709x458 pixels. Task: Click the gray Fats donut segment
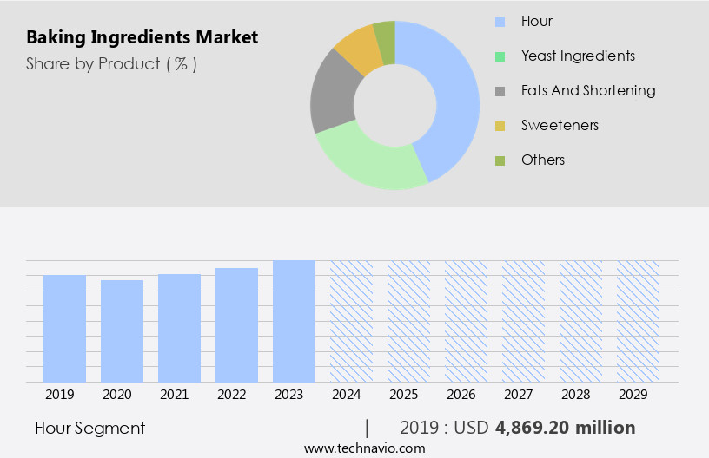334,94
